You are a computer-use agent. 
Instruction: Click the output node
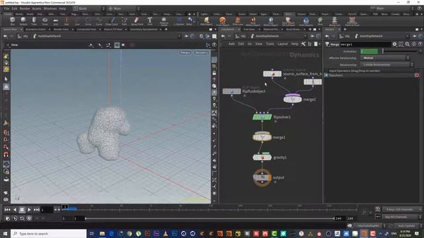pos(262,177)
